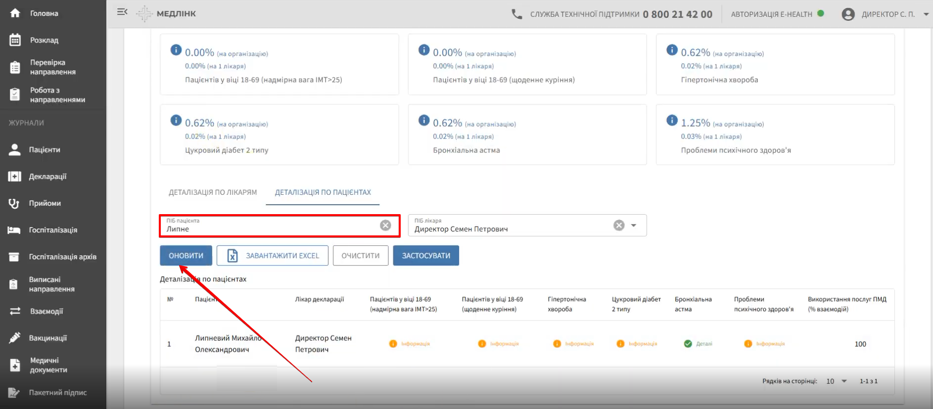
Task: Open the Головна home icon in sidebar
Action: (15, 13)
